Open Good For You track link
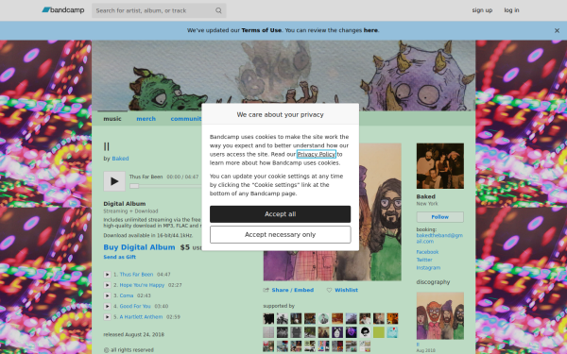Viewport: 567px width, 354px height. [x=135, y=306]
